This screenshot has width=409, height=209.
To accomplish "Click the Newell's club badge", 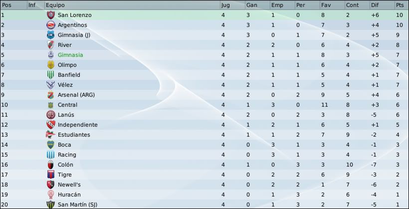I will point(50,185).
